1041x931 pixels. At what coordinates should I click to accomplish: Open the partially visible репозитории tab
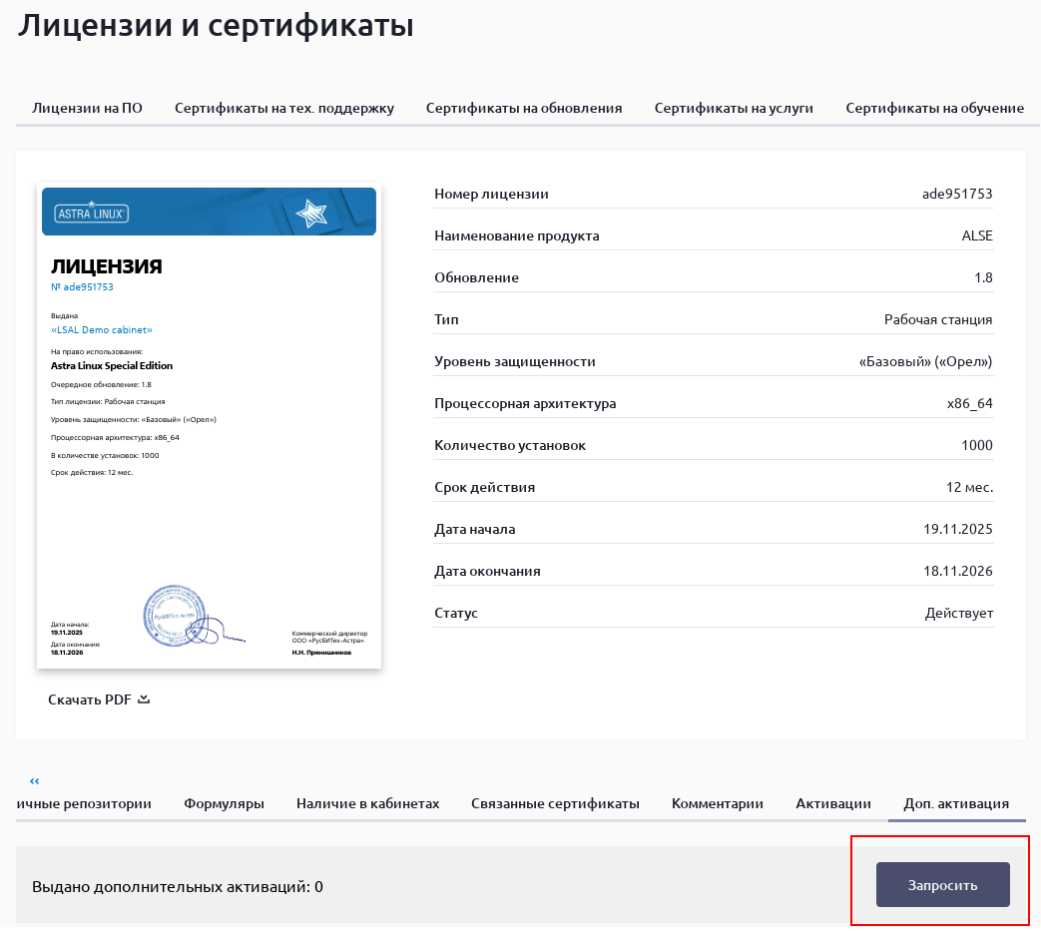point(84,803)
